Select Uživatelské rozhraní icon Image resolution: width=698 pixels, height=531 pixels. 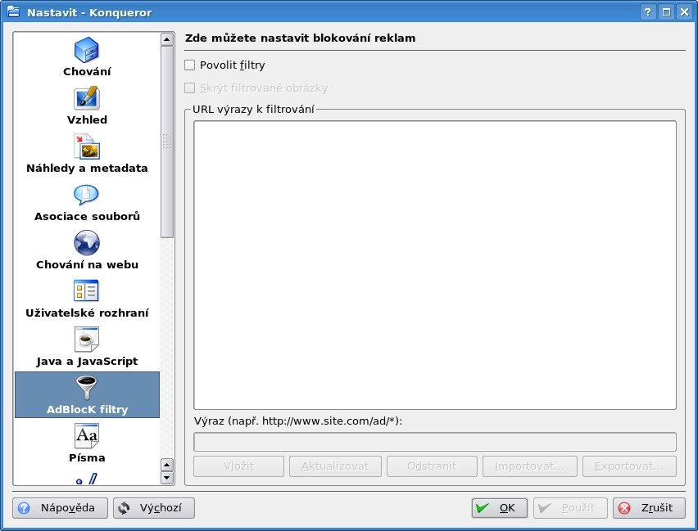86,290
